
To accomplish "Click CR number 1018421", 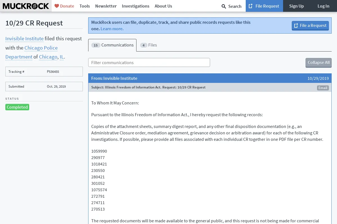I will pos(99,164).
